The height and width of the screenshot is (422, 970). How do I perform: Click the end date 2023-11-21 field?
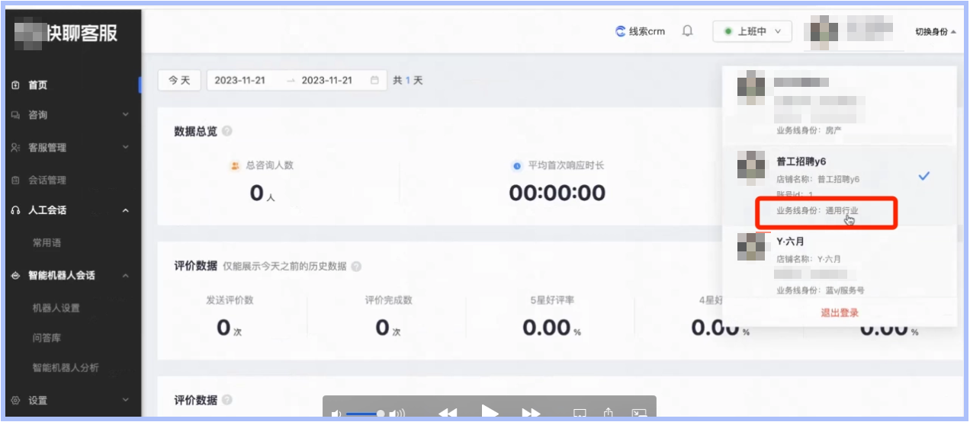pos(327,80)
